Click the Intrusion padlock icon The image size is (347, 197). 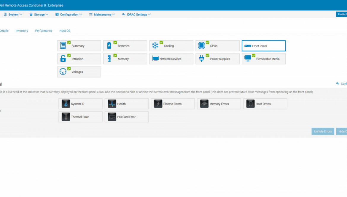pyautogui.click(x=63, y=59)
